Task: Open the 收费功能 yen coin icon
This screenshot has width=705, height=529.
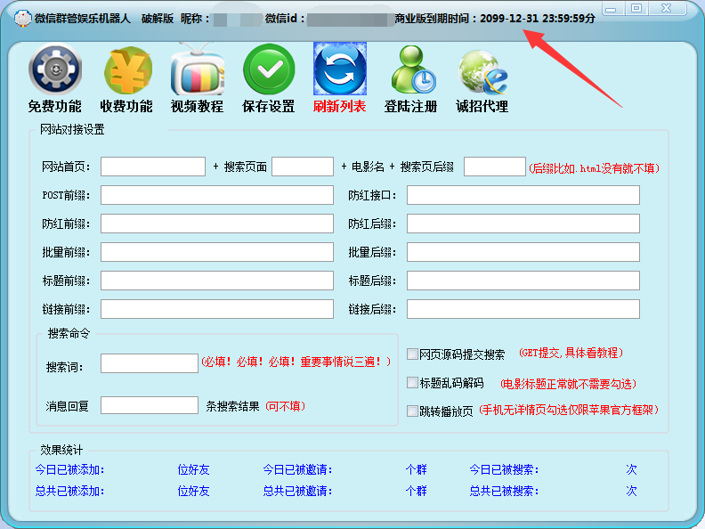Action: point(126,69)
